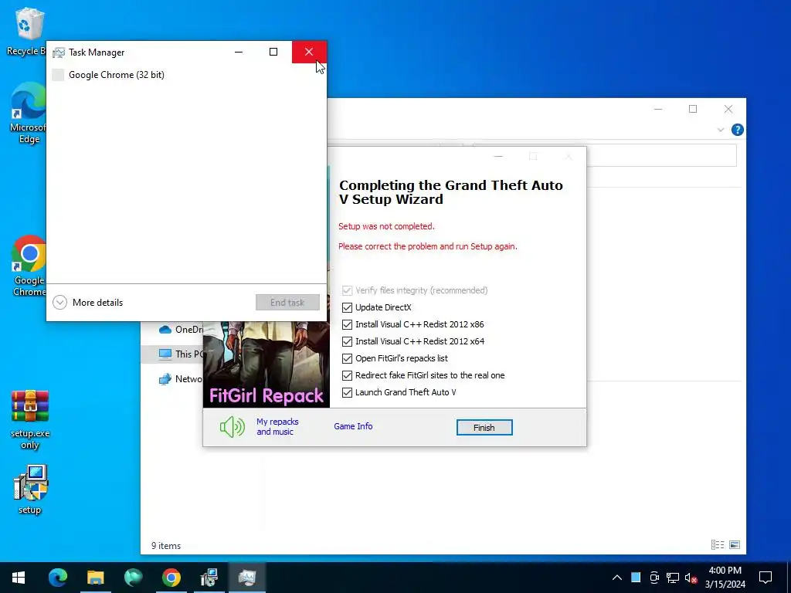Select the setup installer desktop icon
Viewport: 791px width, 593px height.
tap(30, 489)
